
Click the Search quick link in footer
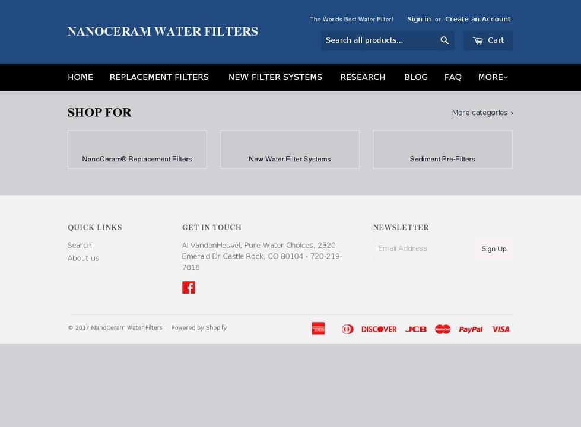(x=80, y=245)
